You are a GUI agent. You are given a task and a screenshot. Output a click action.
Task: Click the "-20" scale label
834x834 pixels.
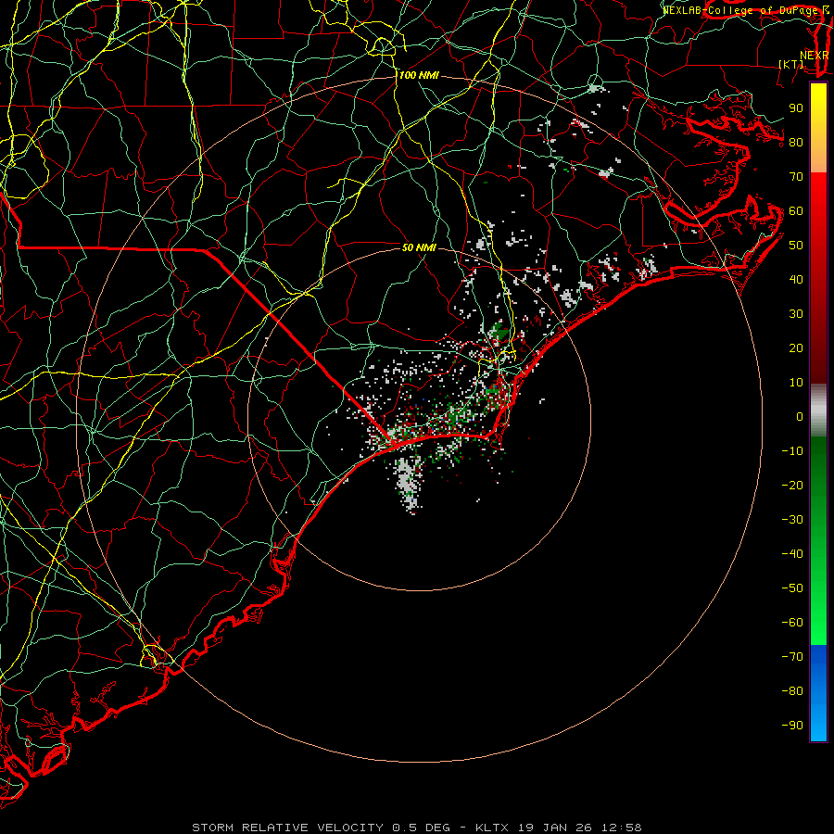pos(792,485)
